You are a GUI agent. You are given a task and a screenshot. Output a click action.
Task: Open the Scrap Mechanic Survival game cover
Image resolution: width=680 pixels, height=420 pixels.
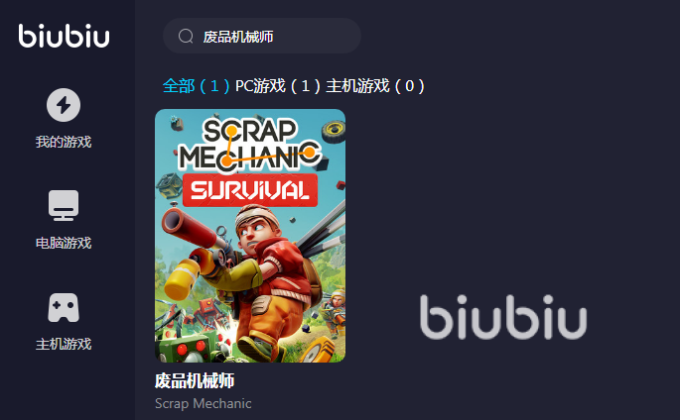pos(250,236)
